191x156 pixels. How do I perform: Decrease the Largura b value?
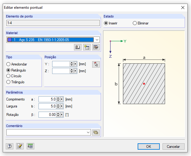[58, 107]
